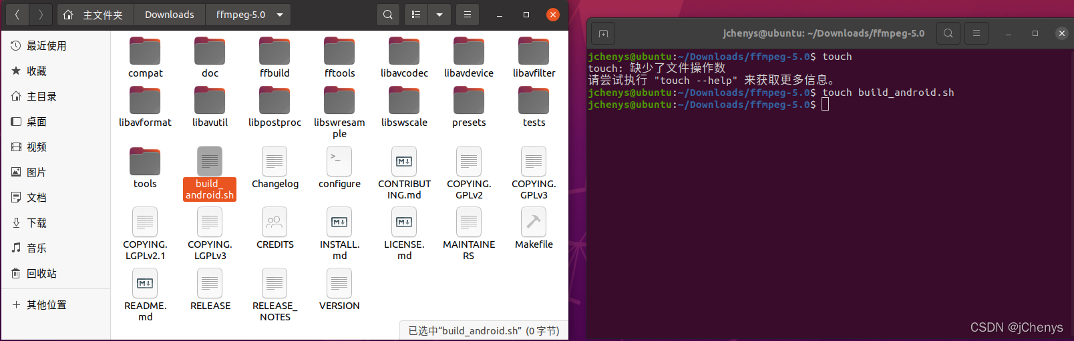1074x341 pixels.
Task: Expand the view options dropdown arrow
Action: click(x=439, y=14)
